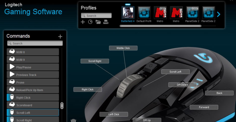
Task: Select the PlanetSide 2 profile without badge
Action: pyautogui.click(x=209, y=13)
